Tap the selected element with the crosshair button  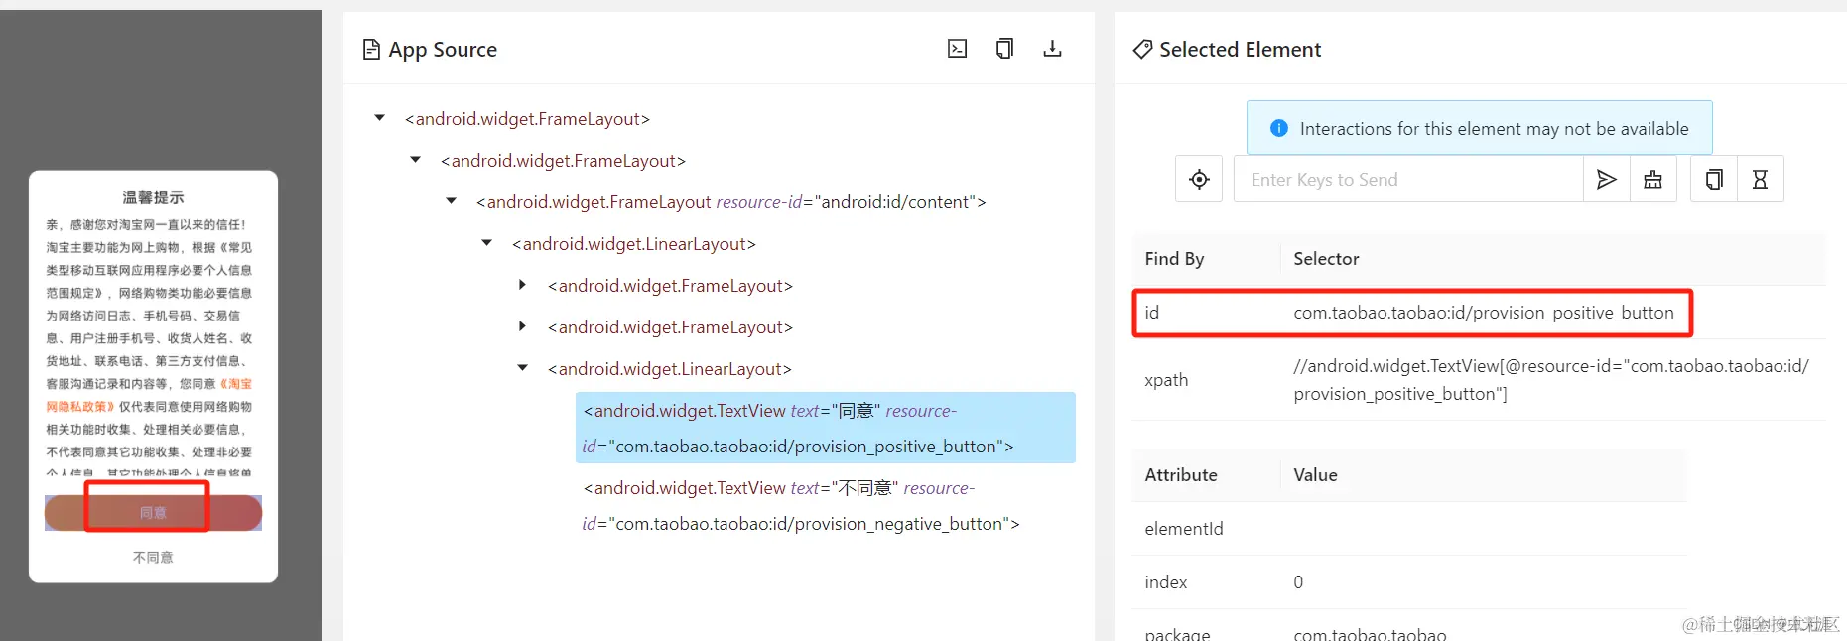point(1199,179)
